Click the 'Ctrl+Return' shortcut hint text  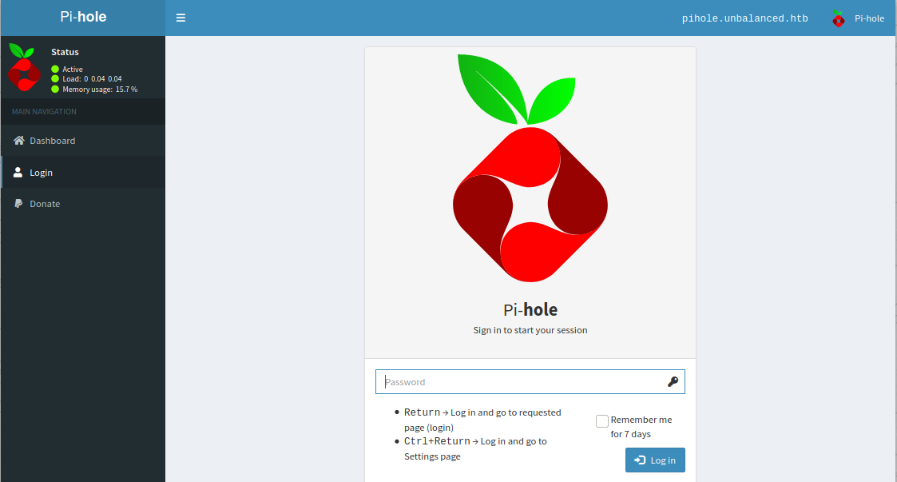point(437,441)
